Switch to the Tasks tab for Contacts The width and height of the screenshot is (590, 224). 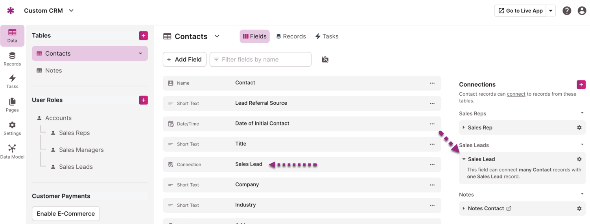click(x=326, y=36)
